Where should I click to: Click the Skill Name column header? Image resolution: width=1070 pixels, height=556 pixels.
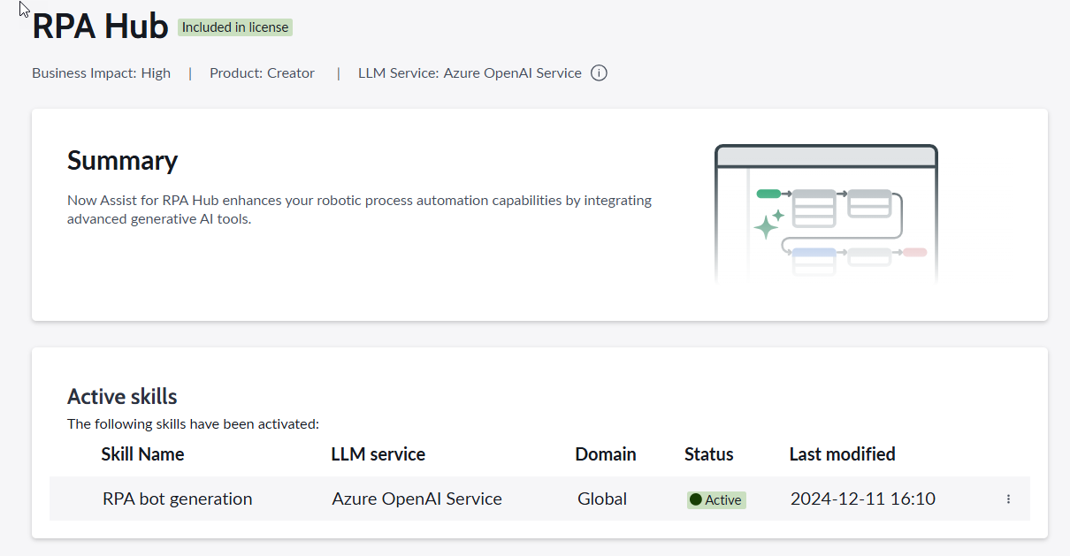(x=142, y=454)
